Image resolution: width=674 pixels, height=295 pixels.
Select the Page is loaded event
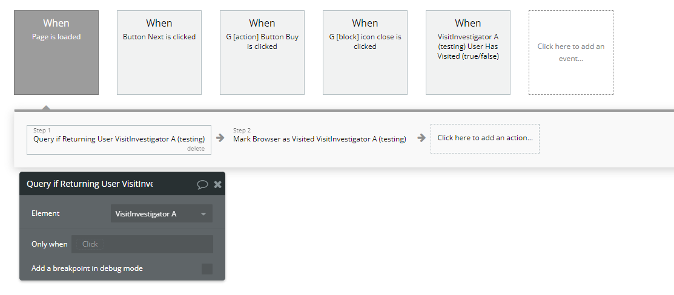[56, 53]
